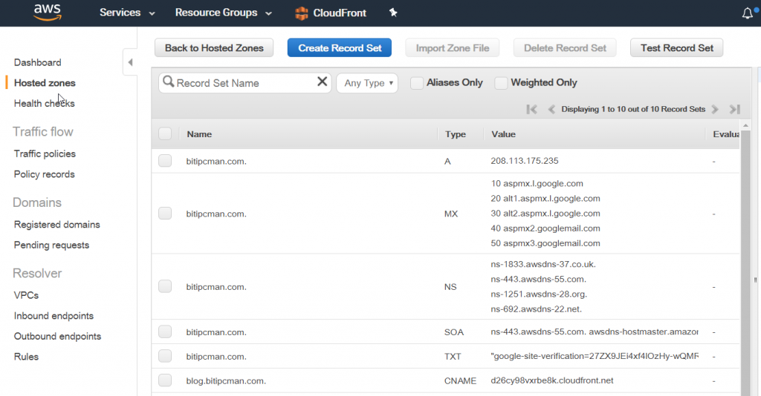Screen dimensions: 761x396
Task: Select the blog.bitipcman.com. CNAME checkbox
Action: [x=165, y=380]
